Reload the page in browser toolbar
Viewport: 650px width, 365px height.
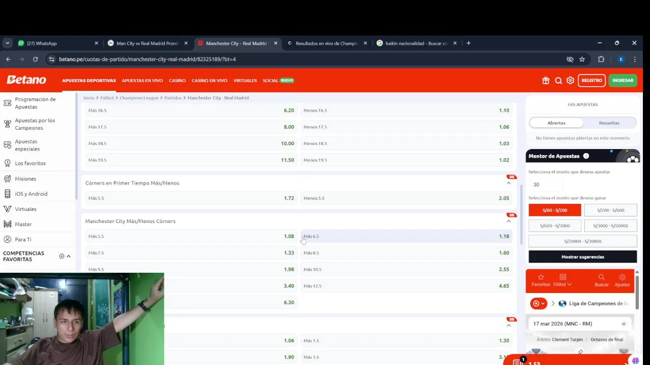[35, 59]
